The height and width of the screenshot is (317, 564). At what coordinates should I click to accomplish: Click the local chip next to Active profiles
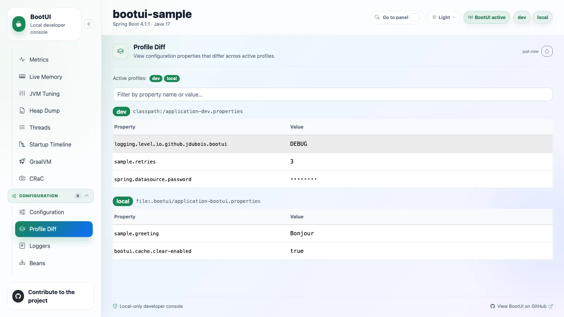click(172, 79)
